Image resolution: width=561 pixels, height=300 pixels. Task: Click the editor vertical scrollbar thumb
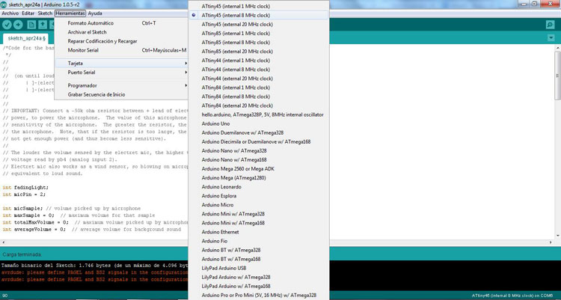coord(557,76)
